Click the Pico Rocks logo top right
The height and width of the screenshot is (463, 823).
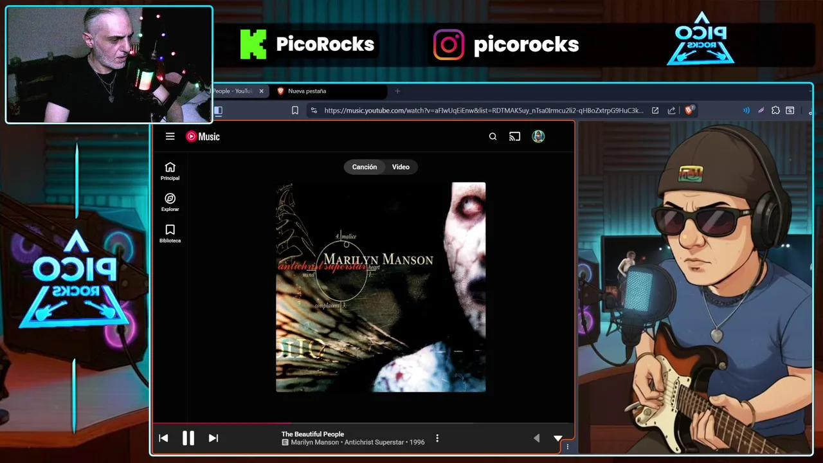pos(701,39)
